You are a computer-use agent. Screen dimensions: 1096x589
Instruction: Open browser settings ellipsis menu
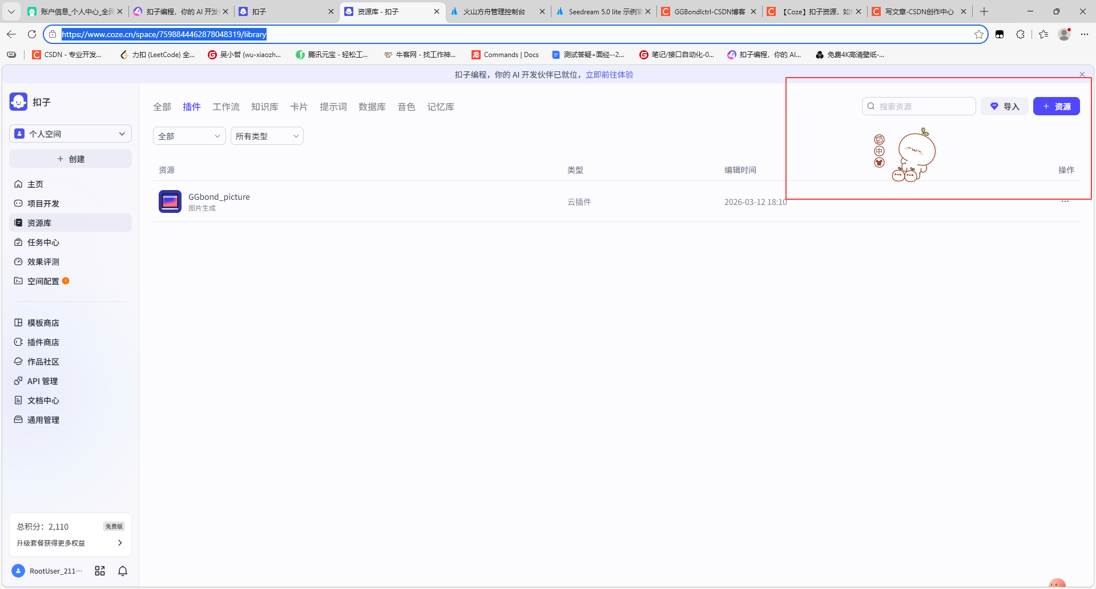1085,34
